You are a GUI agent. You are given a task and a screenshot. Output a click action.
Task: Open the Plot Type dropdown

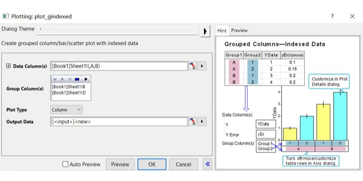(66, 110)
